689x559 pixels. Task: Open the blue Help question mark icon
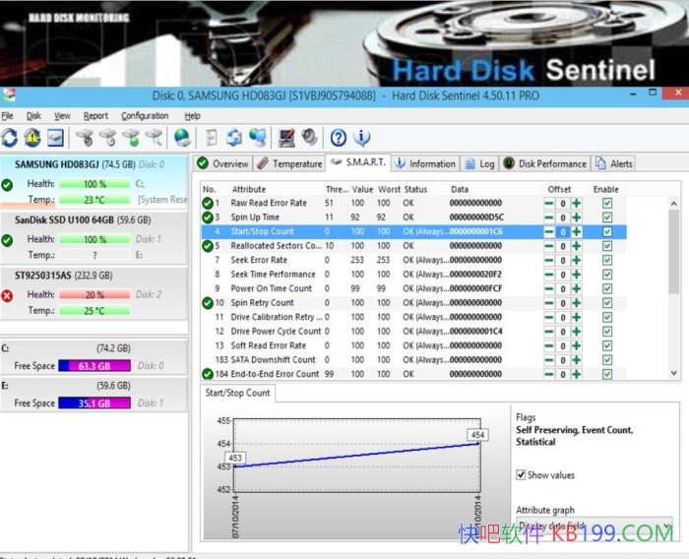pos(338,138)
